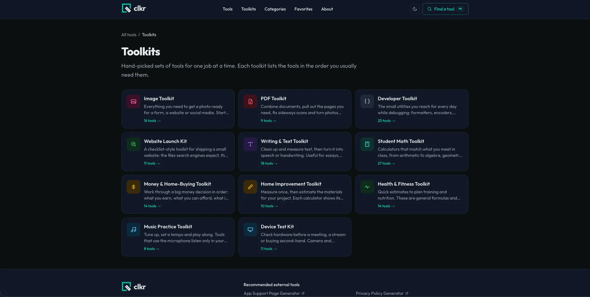Open the Website Launch Kit title
This screenshot has width=590, height=297.
[x=165, y=141]
